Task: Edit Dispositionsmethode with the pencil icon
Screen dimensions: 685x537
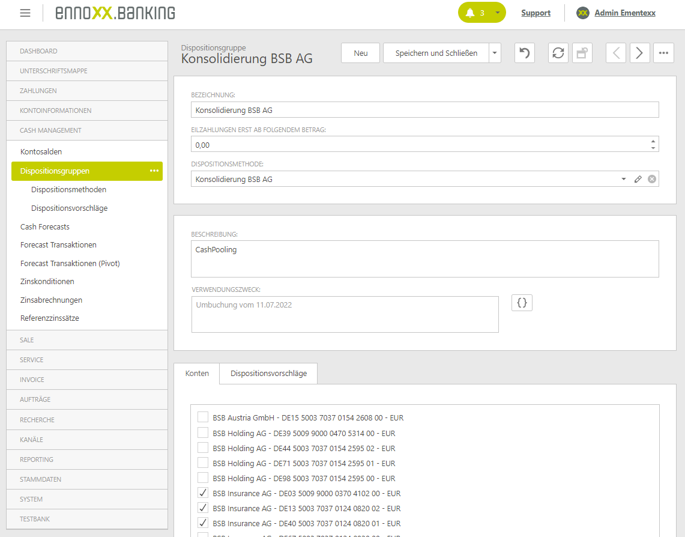Action: click(x=638, y=179)
